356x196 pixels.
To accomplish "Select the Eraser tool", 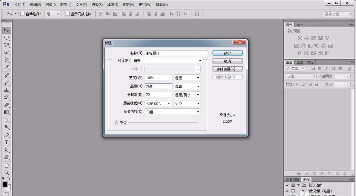I will point(6,105).
